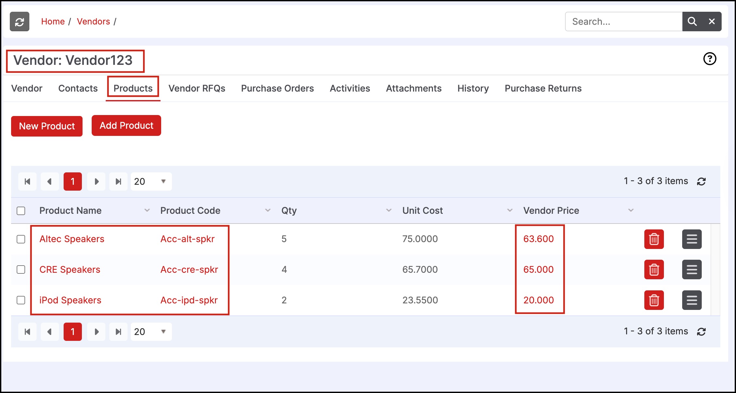This screenshot has width=736, height=393.
Task: Click the refresh icon beside Home breadcrumb
Action: [20, 22]
